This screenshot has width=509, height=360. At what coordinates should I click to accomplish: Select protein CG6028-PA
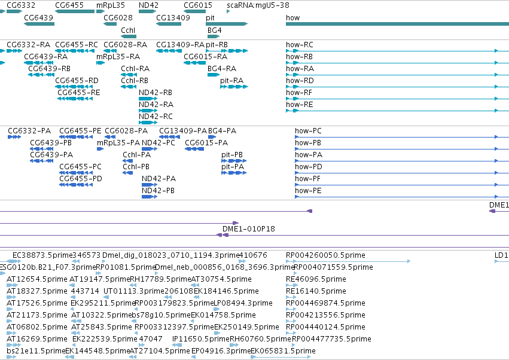(x=126, y=131)
